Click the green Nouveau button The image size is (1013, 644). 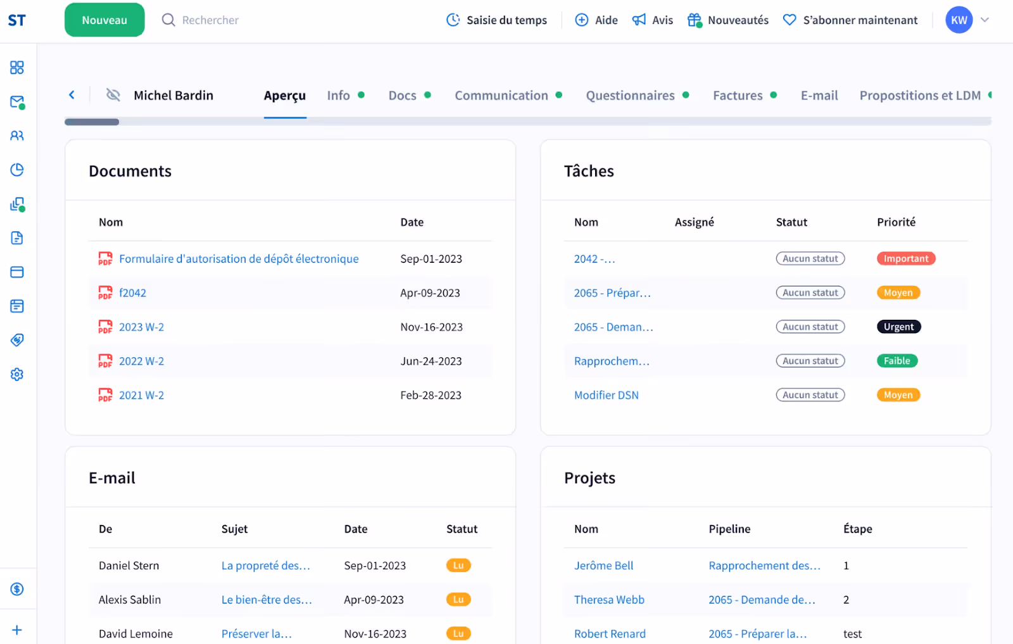(x=104, y=20)
